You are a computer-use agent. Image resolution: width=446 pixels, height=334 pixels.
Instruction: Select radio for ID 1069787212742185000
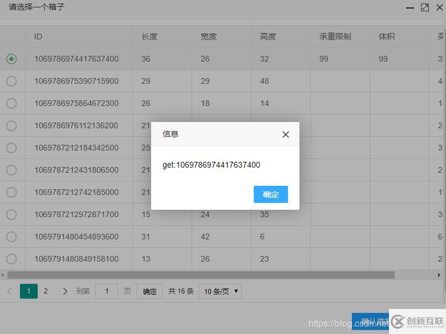click(11, 192)
